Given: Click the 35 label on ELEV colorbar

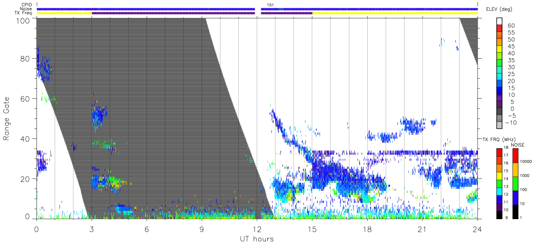Looking at the screenshot, I should tap(510, 60).
